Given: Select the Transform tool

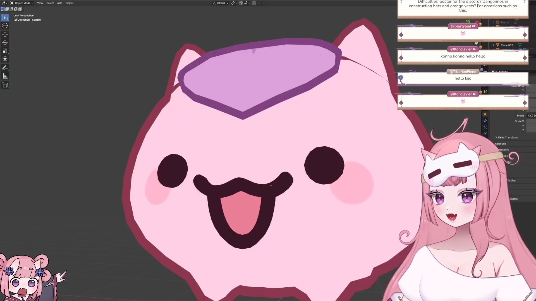Looking at the screenshot, I should pos(5,59).
